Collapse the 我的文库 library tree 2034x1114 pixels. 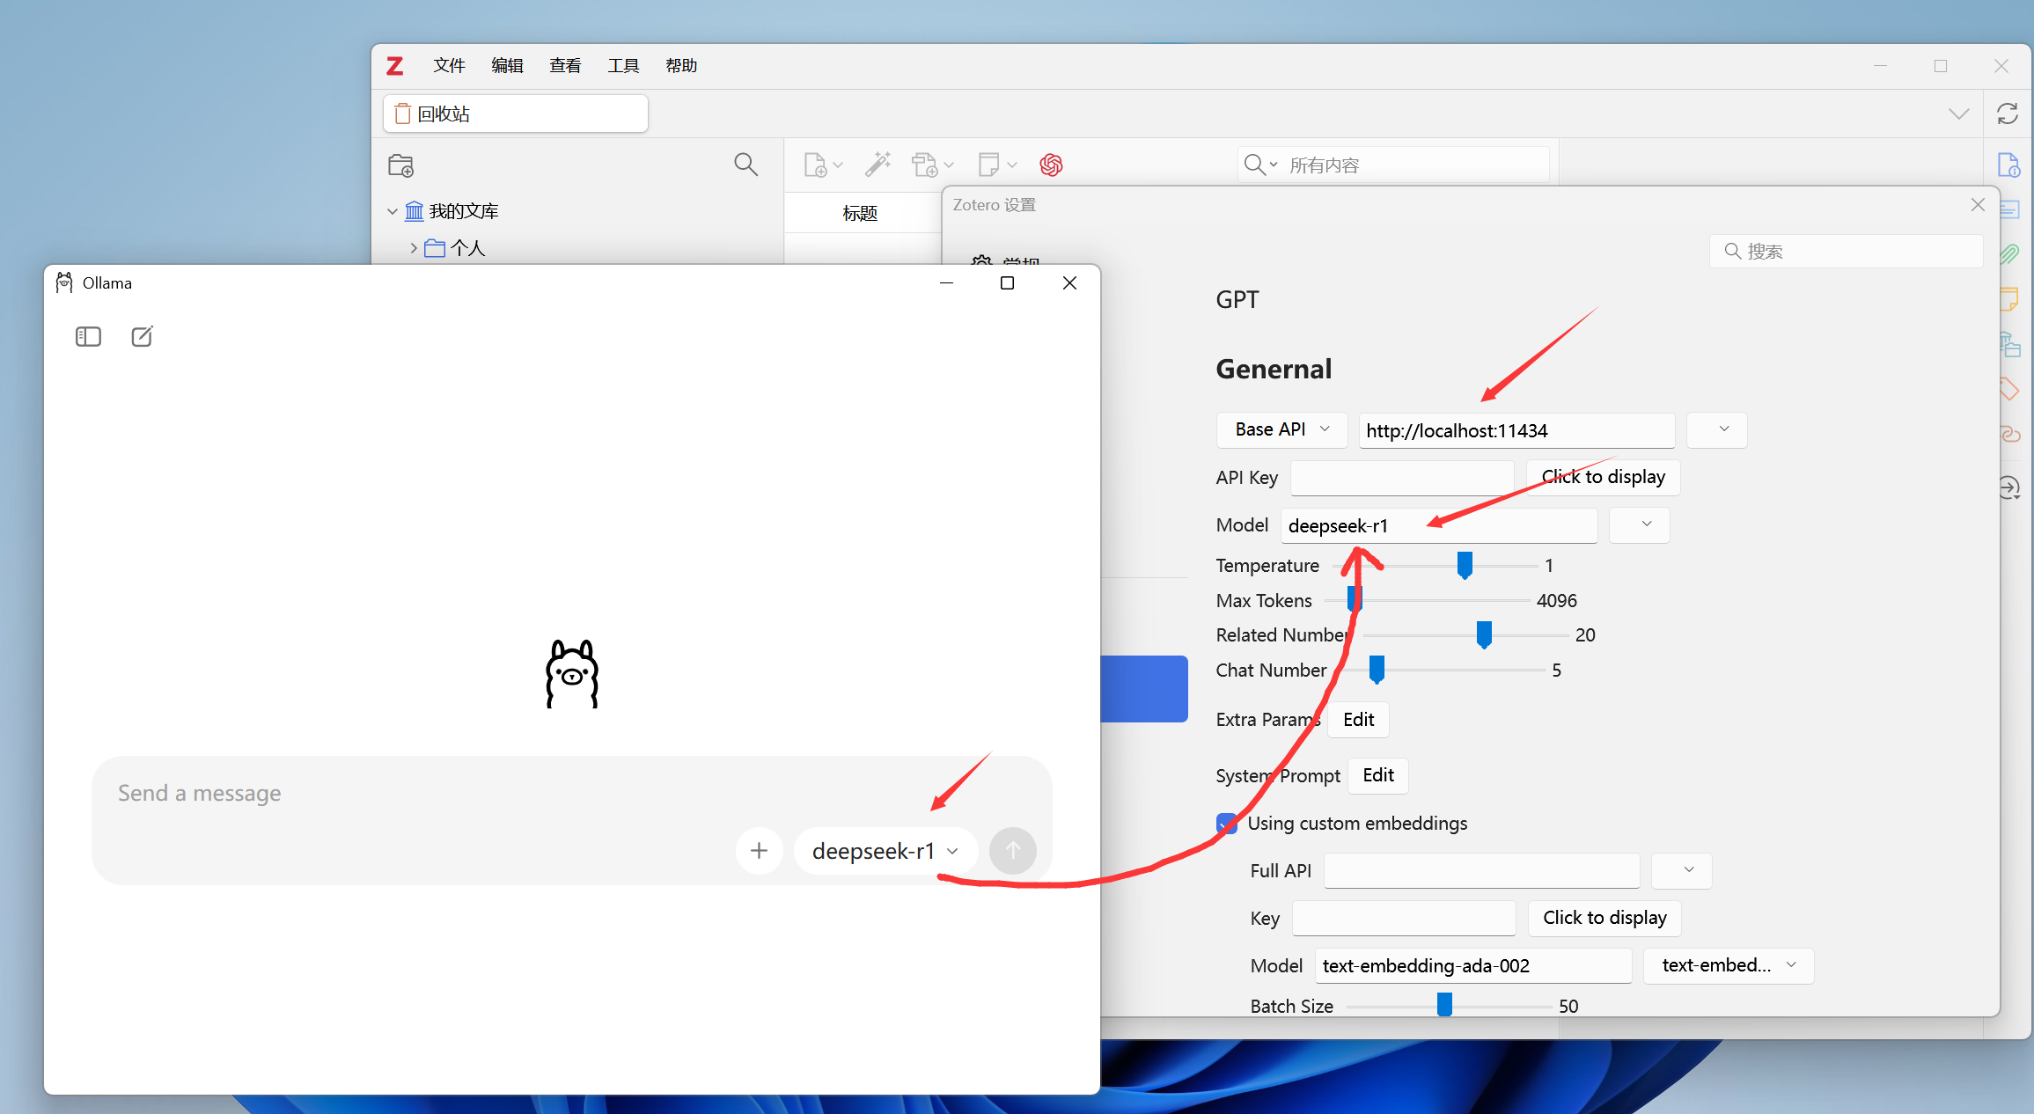(393, 211)
